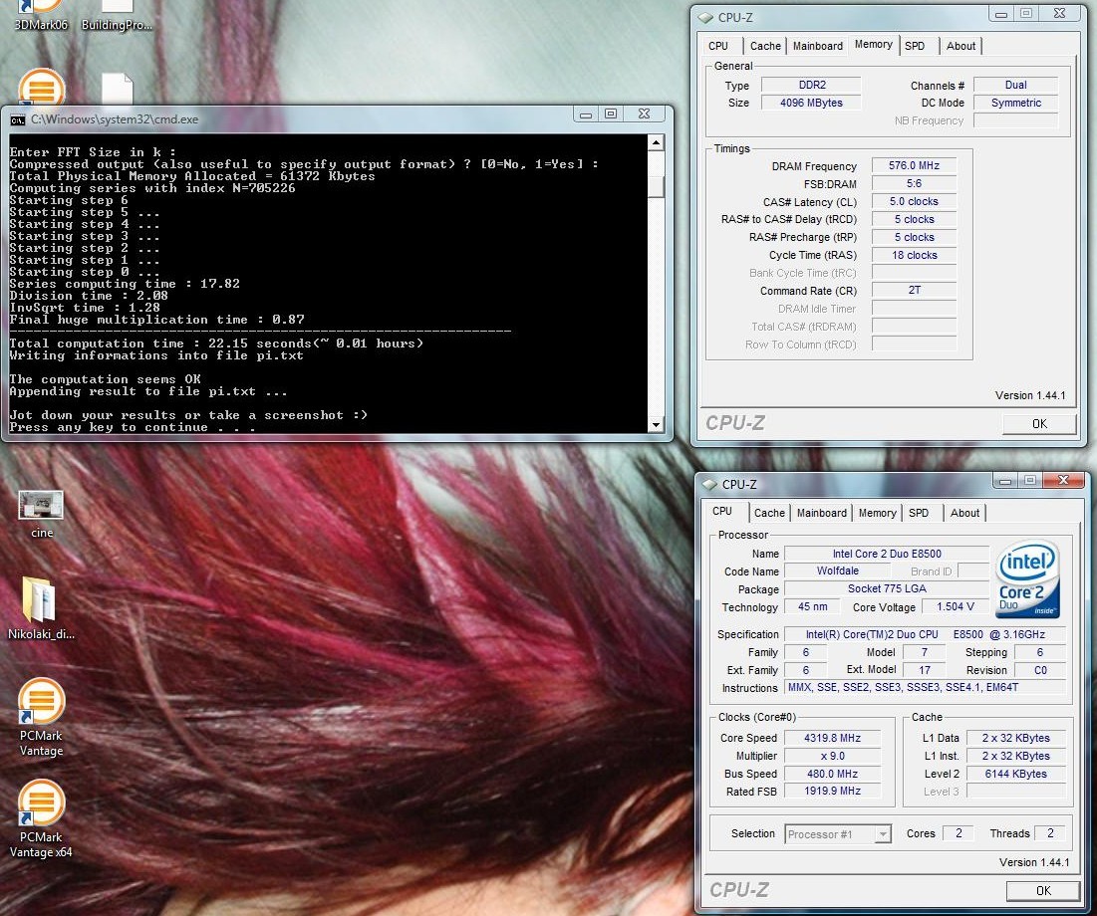1097x916 pixels.
Task: Close the cmd.exe window
Action: (x=645, y=114)
